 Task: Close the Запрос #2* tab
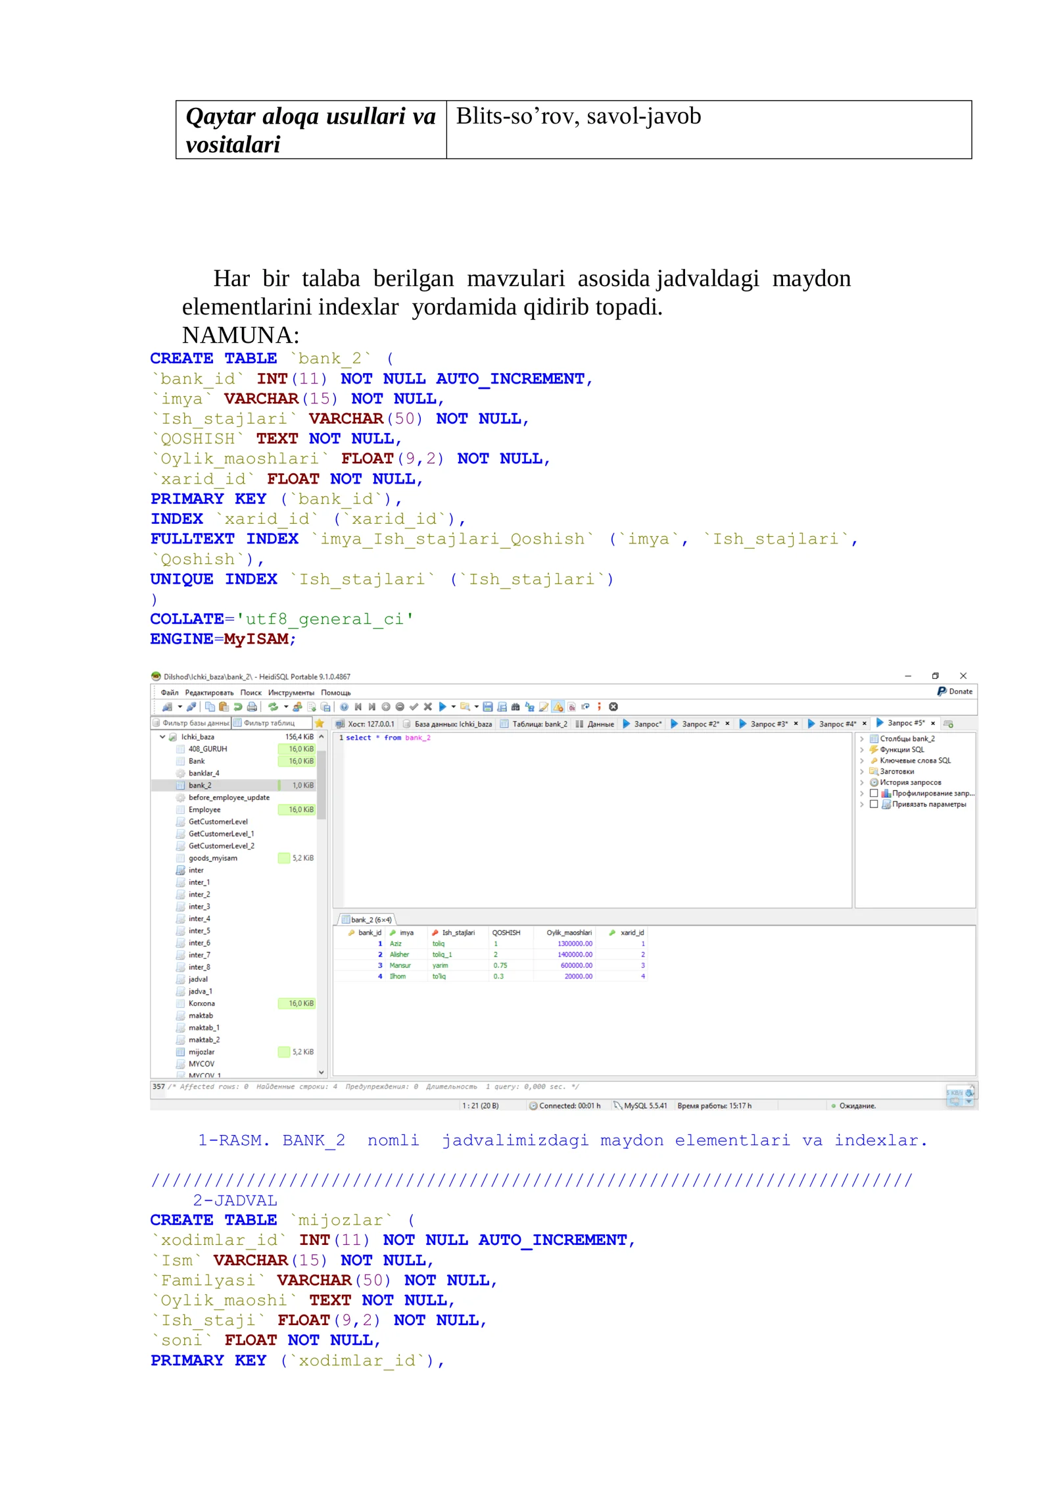tap(727, 724)
